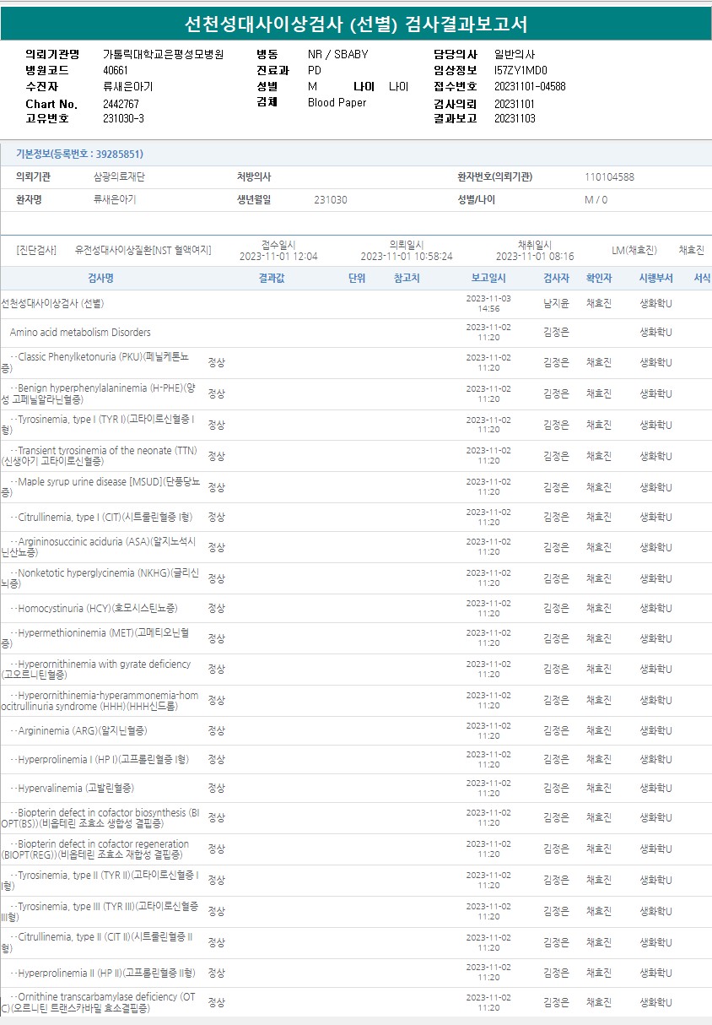Select the 결과값 column header
This screenshot has width=712, height=1025.
click(272, 278)
